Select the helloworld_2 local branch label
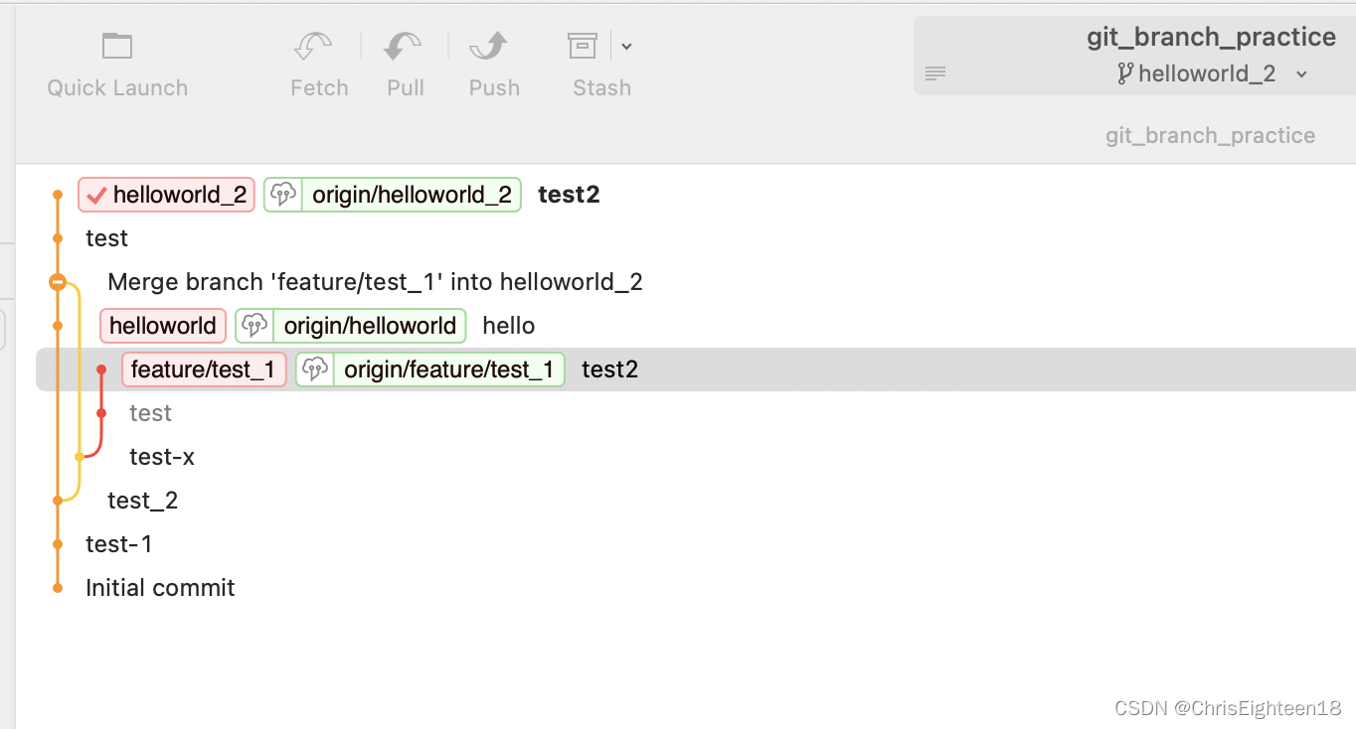Viewport: 1356px width, 729px height. (167, 195)
